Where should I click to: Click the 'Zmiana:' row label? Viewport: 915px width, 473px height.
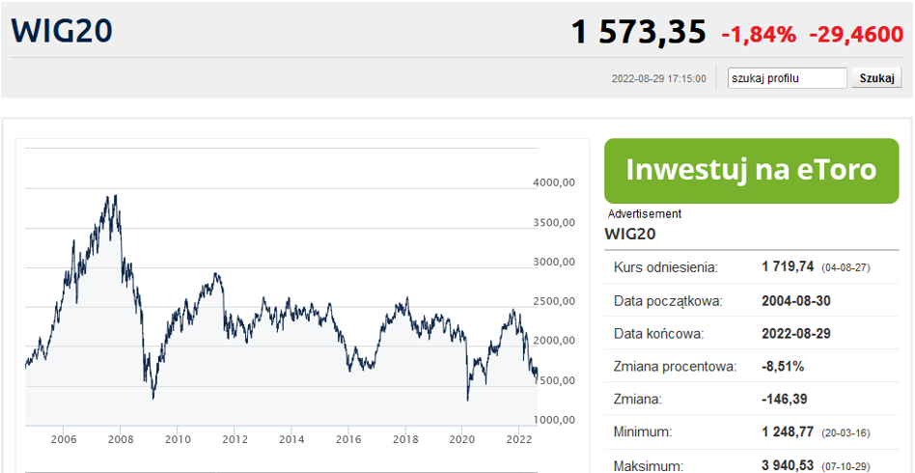[x=637, y=400]
